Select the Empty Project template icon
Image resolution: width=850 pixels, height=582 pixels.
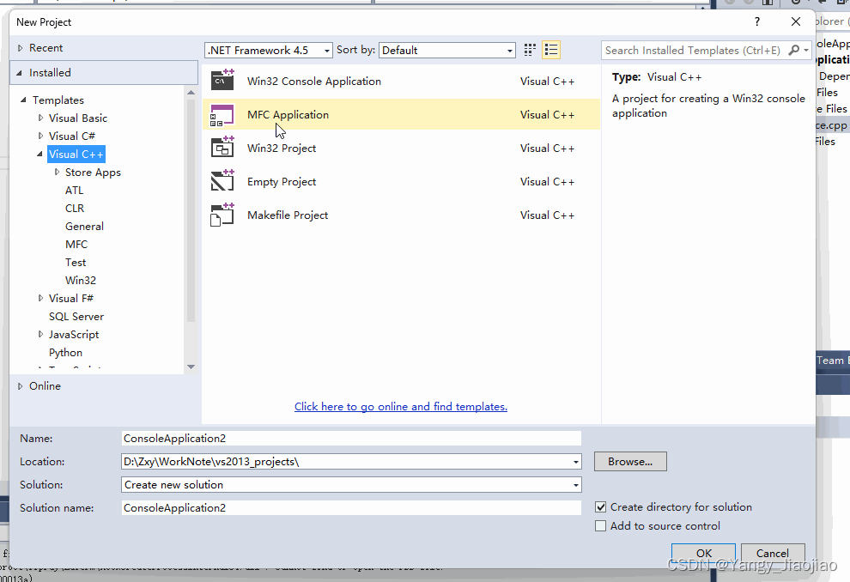[222, 181]
